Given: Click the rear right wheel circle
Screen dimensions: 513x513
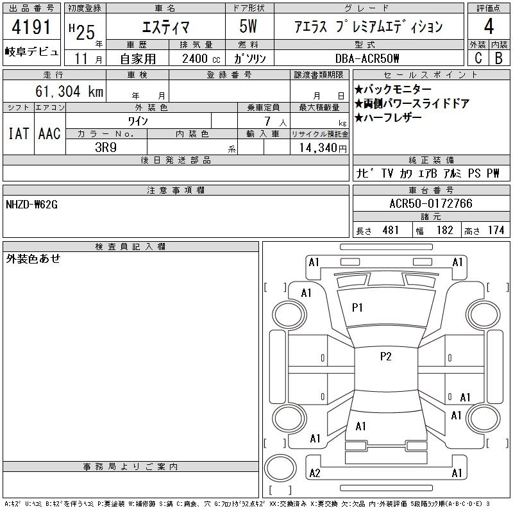Looking at the screenshot, I should [x=484, y=419].
